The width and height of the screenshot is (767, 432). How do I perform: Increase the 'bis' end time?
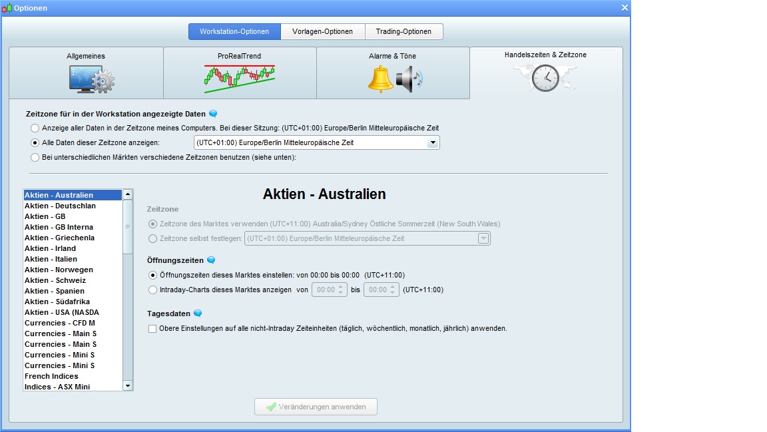point(392,287)
